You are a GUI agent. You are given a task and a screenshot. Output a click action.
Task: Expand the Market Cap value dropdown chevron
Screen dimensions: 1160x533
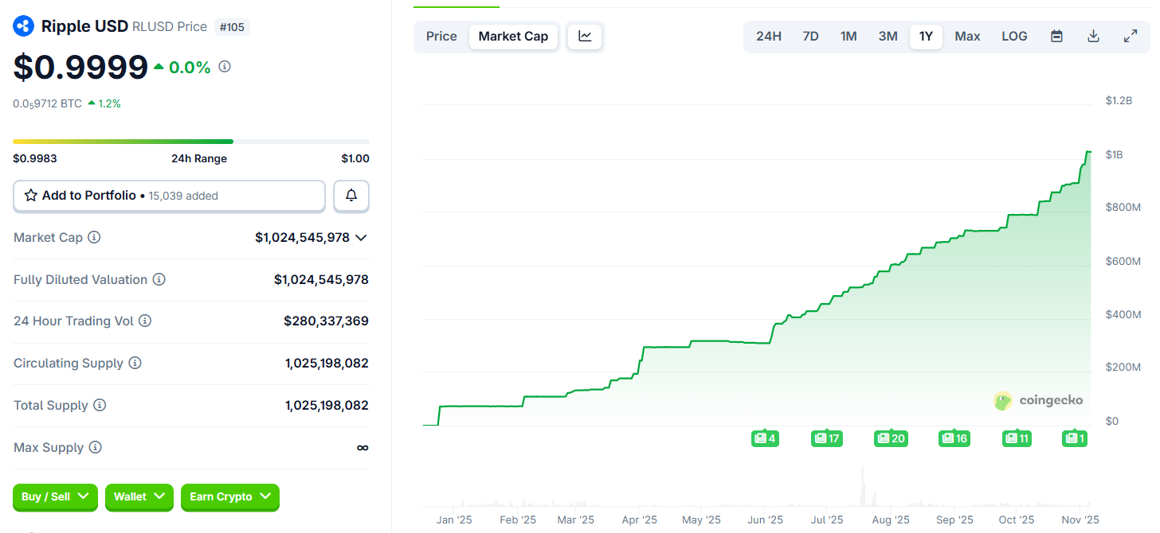pyautogui.click(x=360, y=237)
